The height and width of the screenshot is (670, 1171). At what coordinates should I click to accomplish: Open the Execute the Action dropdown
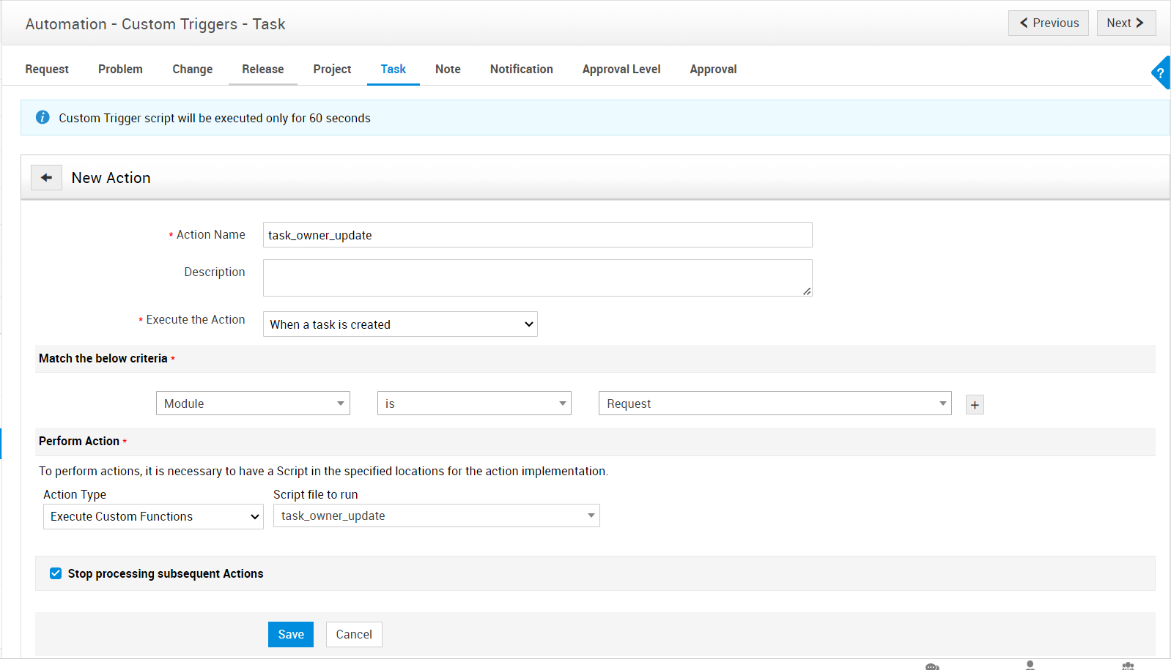point(400,324)
